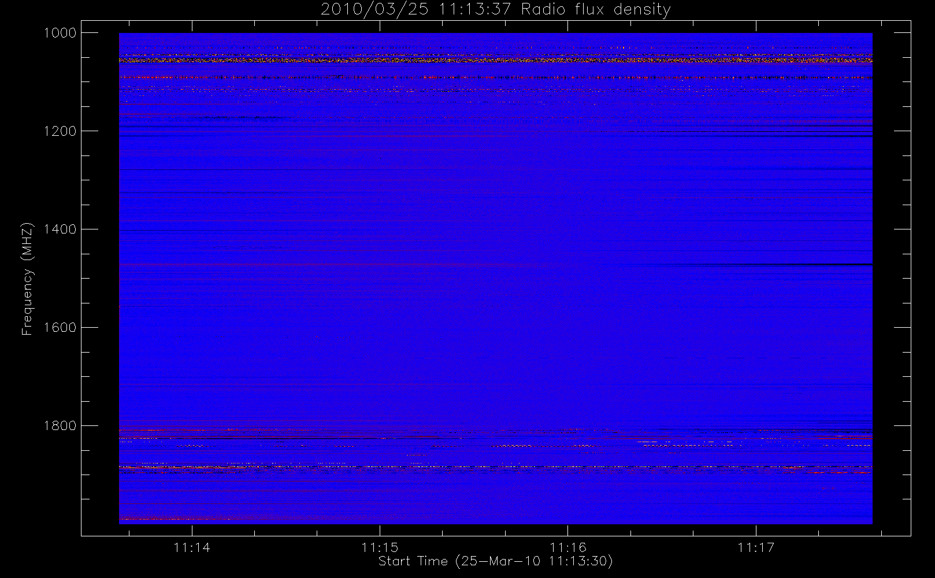
Task: Click the 11:16 time tick label
Action: point(568,547)
